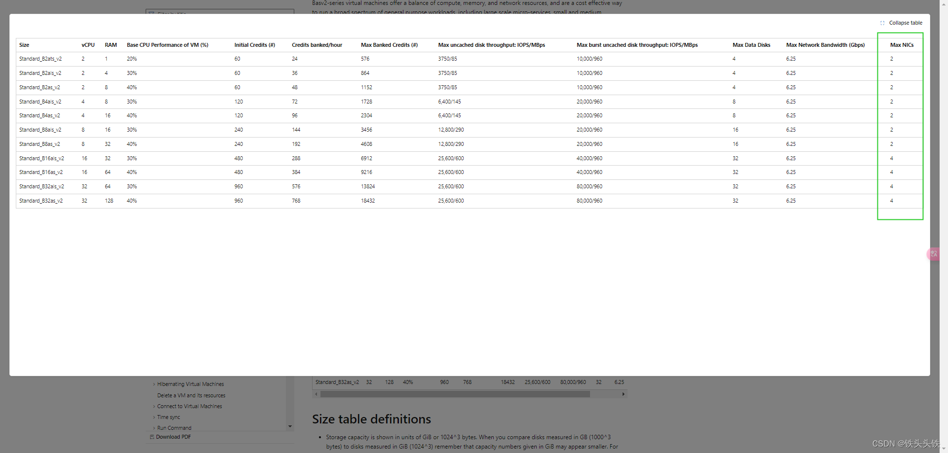This screenshot has width=948, height=453.
Task: Click Base CPU Performance of VM header
Action: (x=167, y=45)
